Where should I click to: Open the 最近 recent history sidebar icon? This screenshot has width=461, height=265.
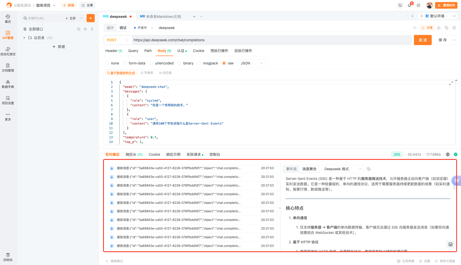pos(8,19)
